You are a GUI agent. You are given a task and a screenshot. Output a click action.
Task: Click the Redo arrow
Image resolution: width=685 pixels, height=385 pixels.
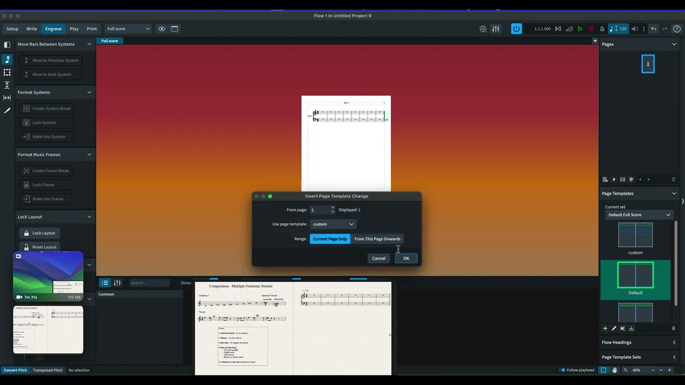tap(665, 29)
